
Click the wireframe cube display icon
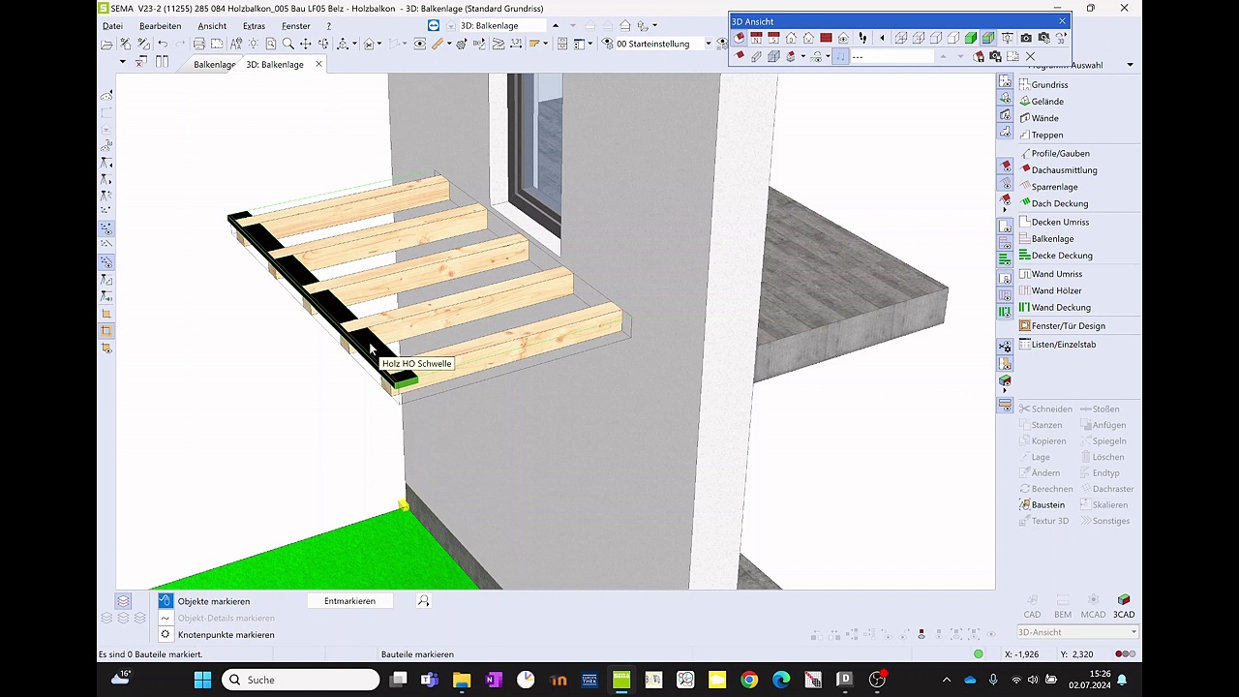tap(900, 38)
